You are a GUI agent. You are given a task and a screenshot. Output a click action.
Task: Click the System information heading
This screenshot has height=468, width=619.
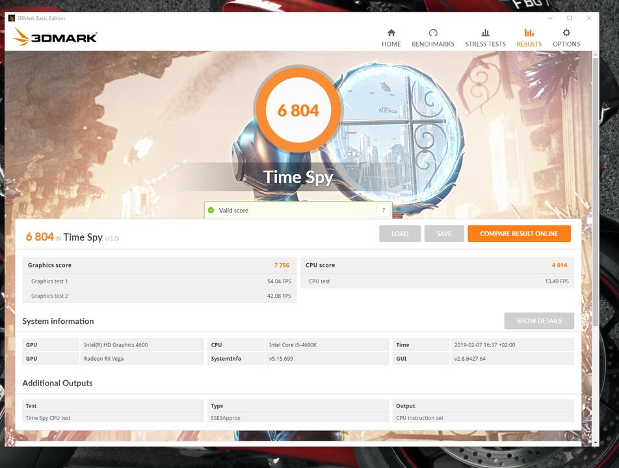coord(58,321)
